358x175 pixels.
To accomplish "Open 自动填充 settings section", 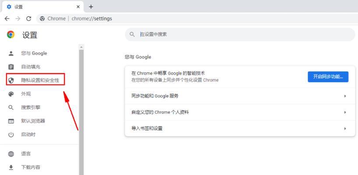I will coord(31,67).
